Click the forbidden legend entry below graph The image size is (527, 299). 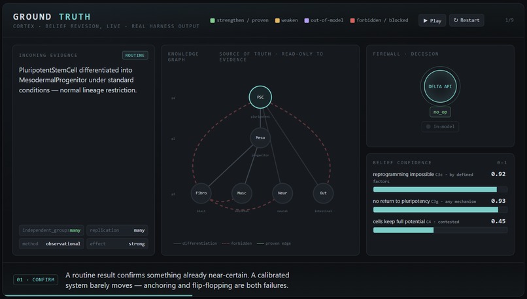click(237, 243)
